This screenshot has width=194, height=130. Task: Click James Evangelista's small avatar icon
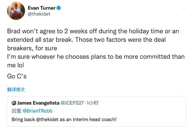point(14,103)
